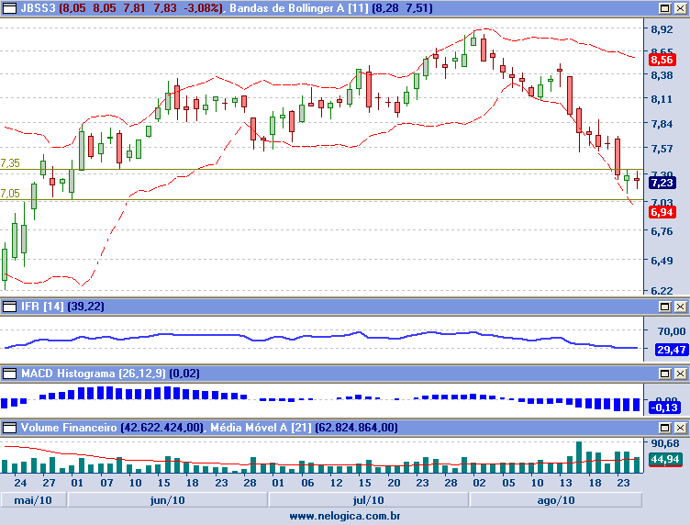Click the upper Bollinger band tag 8,56

[x=662, y=60]
